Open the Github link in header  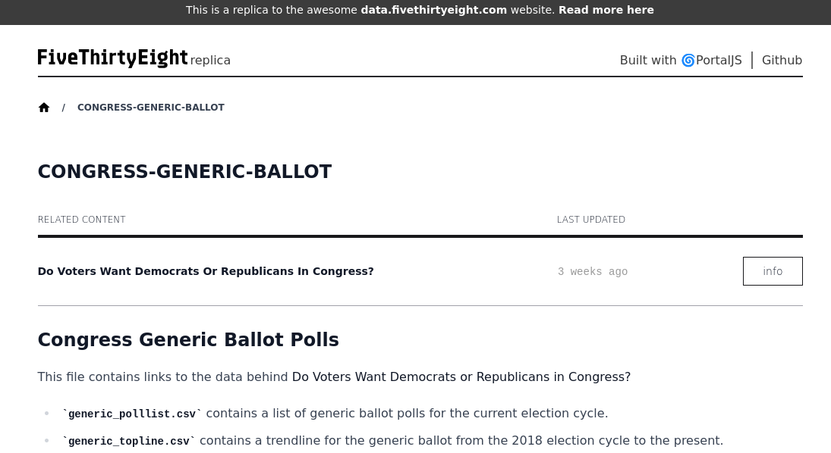click(782, 61)
